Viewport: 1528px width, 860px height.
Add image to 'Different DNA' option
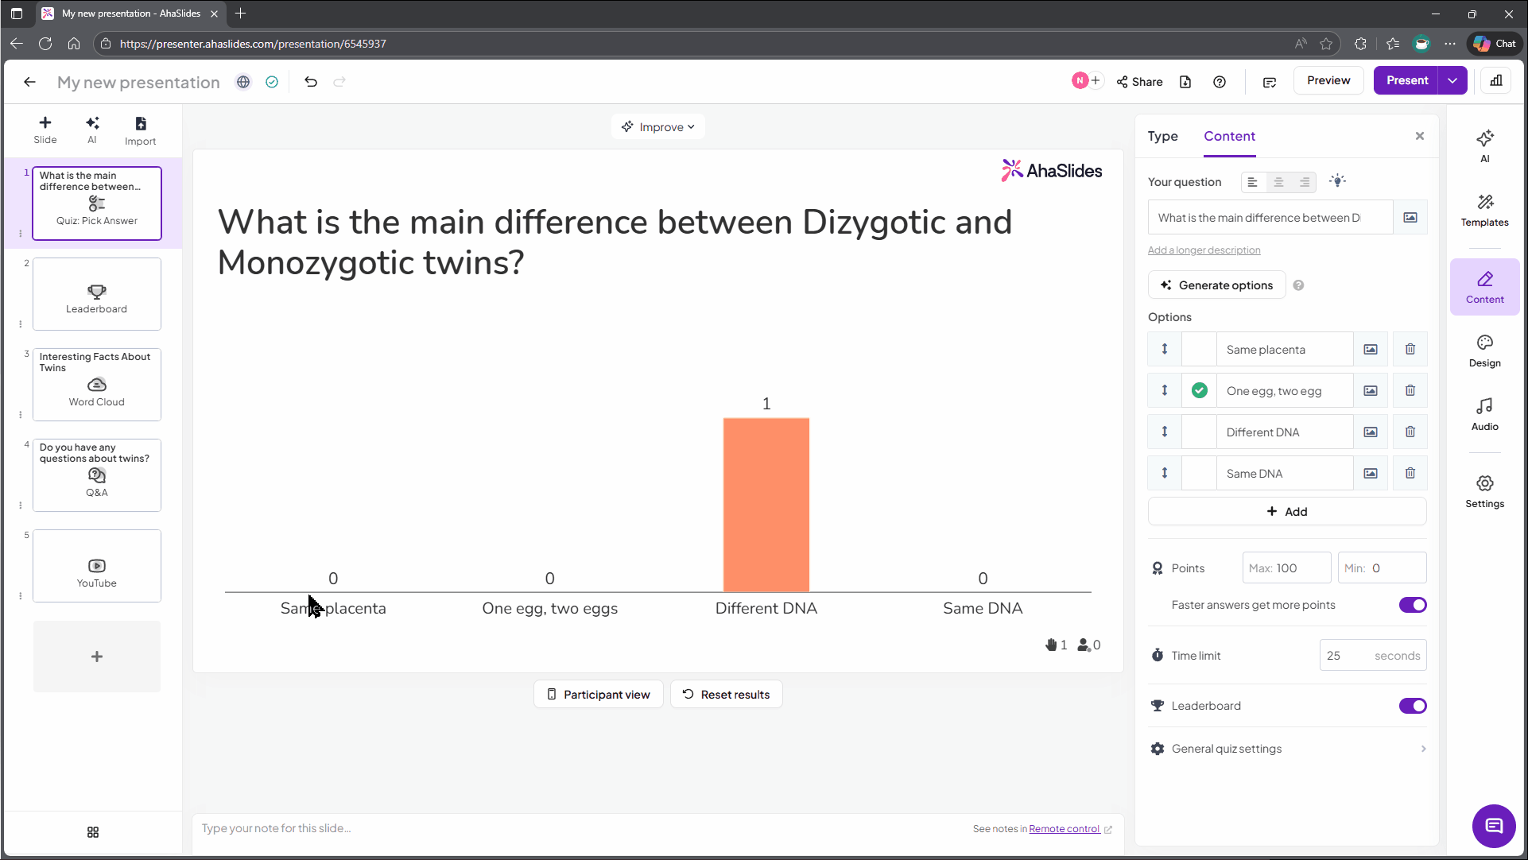pyautogui.click(x=1371, y=432)
